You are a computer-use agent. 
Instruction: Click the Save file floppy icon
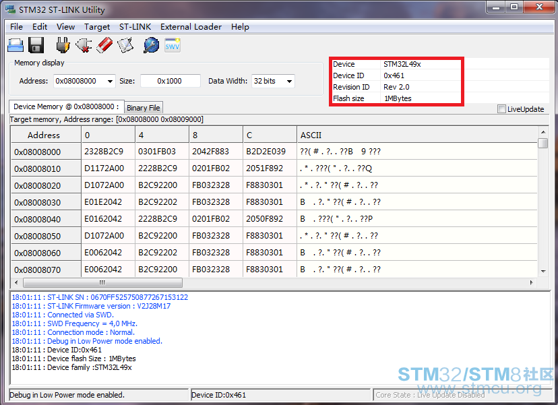pyautogui.click(x=36, y=46)
